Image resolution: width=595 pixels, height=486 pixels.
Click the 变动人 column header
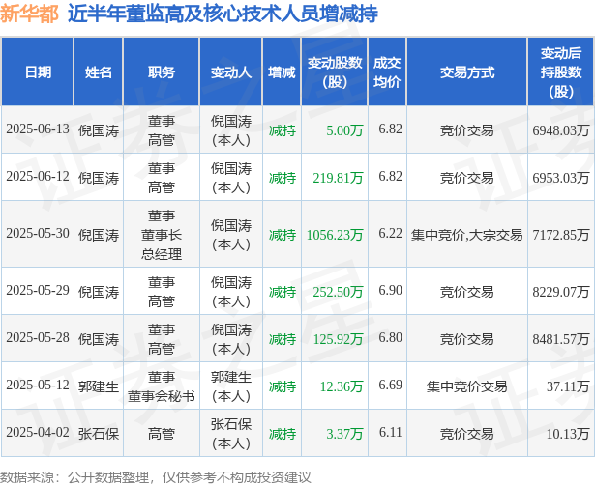231,72
